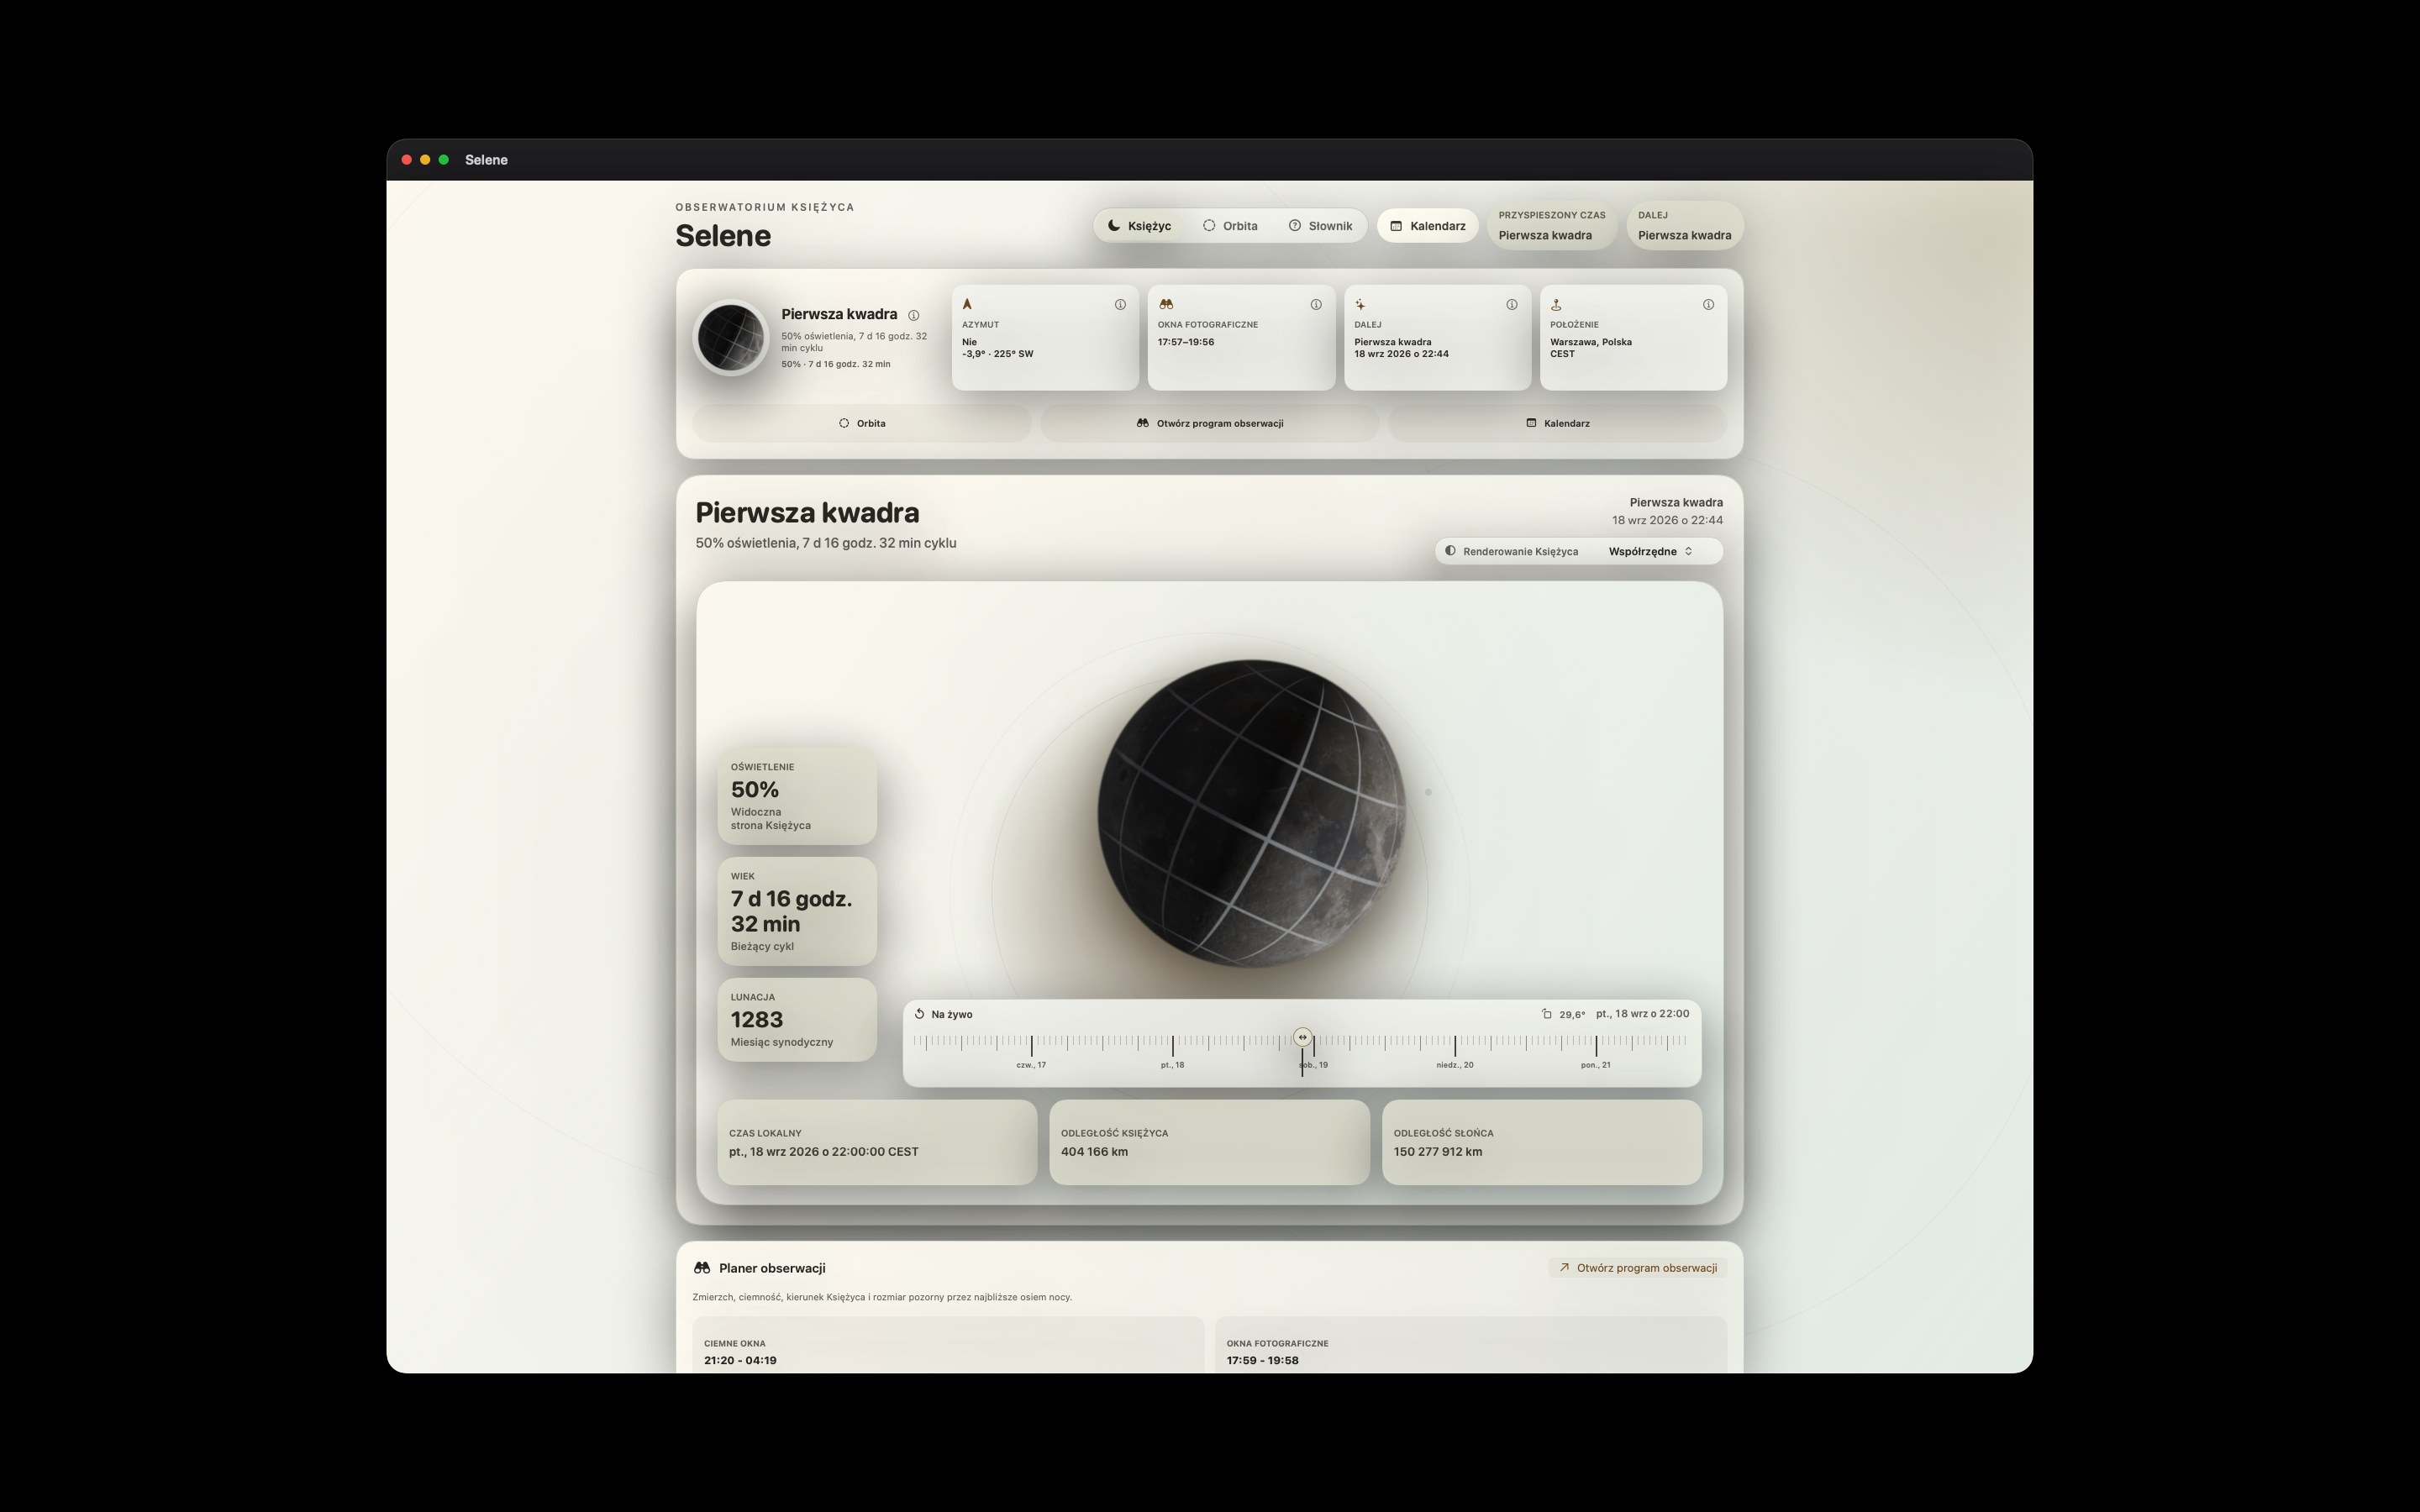The width and height of the screenshot is (2420, 1512).
Task: Click the Ciemne okna 21:20 - 04:19 entry
Action: [x=947, y=1345]
